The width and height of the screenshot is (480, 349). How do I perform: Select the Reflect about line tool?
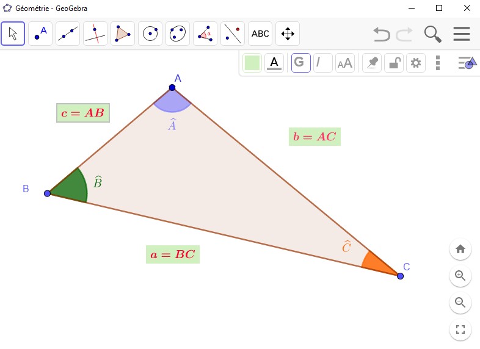coord(233,34)
